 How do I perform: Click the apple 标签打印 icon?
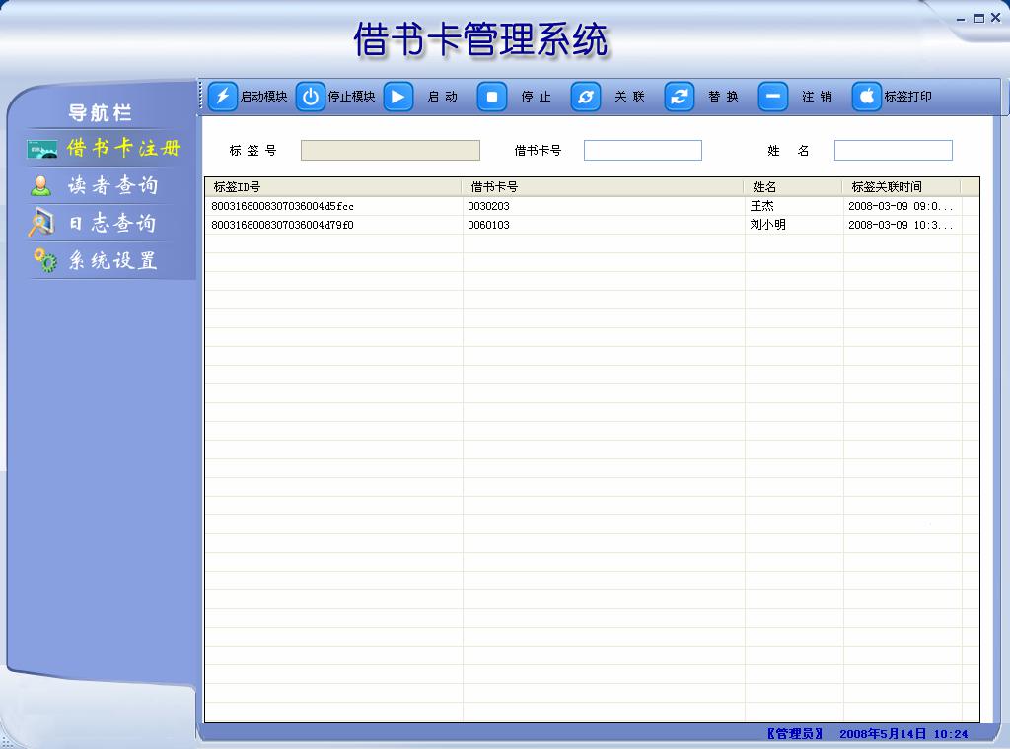(867, 97)
